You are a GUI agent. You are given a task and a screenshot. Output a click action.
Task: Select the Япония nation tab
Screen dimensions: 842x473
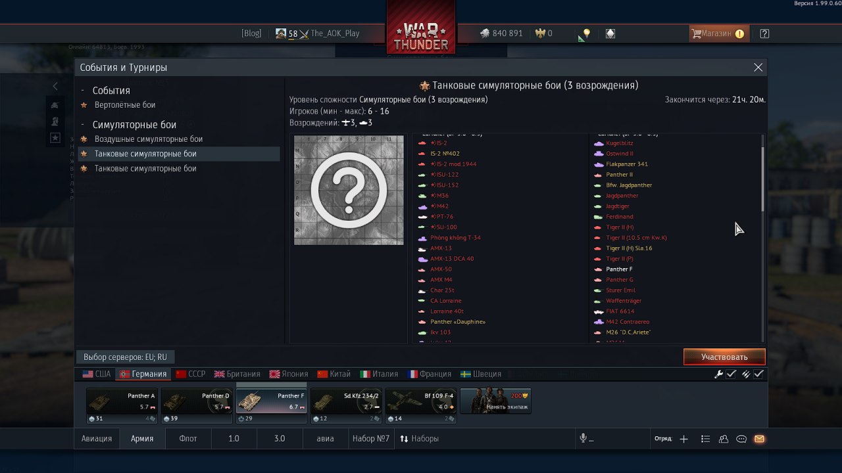[289, 374]
